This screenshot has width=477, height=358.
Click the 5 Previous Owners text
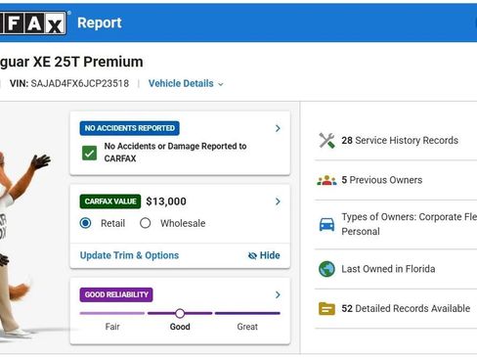(382, 180)
